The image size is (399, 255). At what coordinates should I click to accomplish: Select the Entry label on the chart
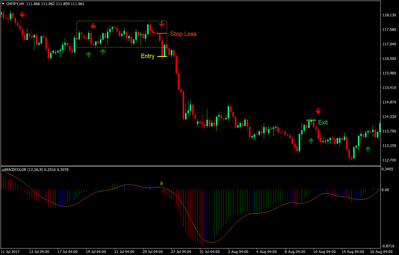[148, 56]
